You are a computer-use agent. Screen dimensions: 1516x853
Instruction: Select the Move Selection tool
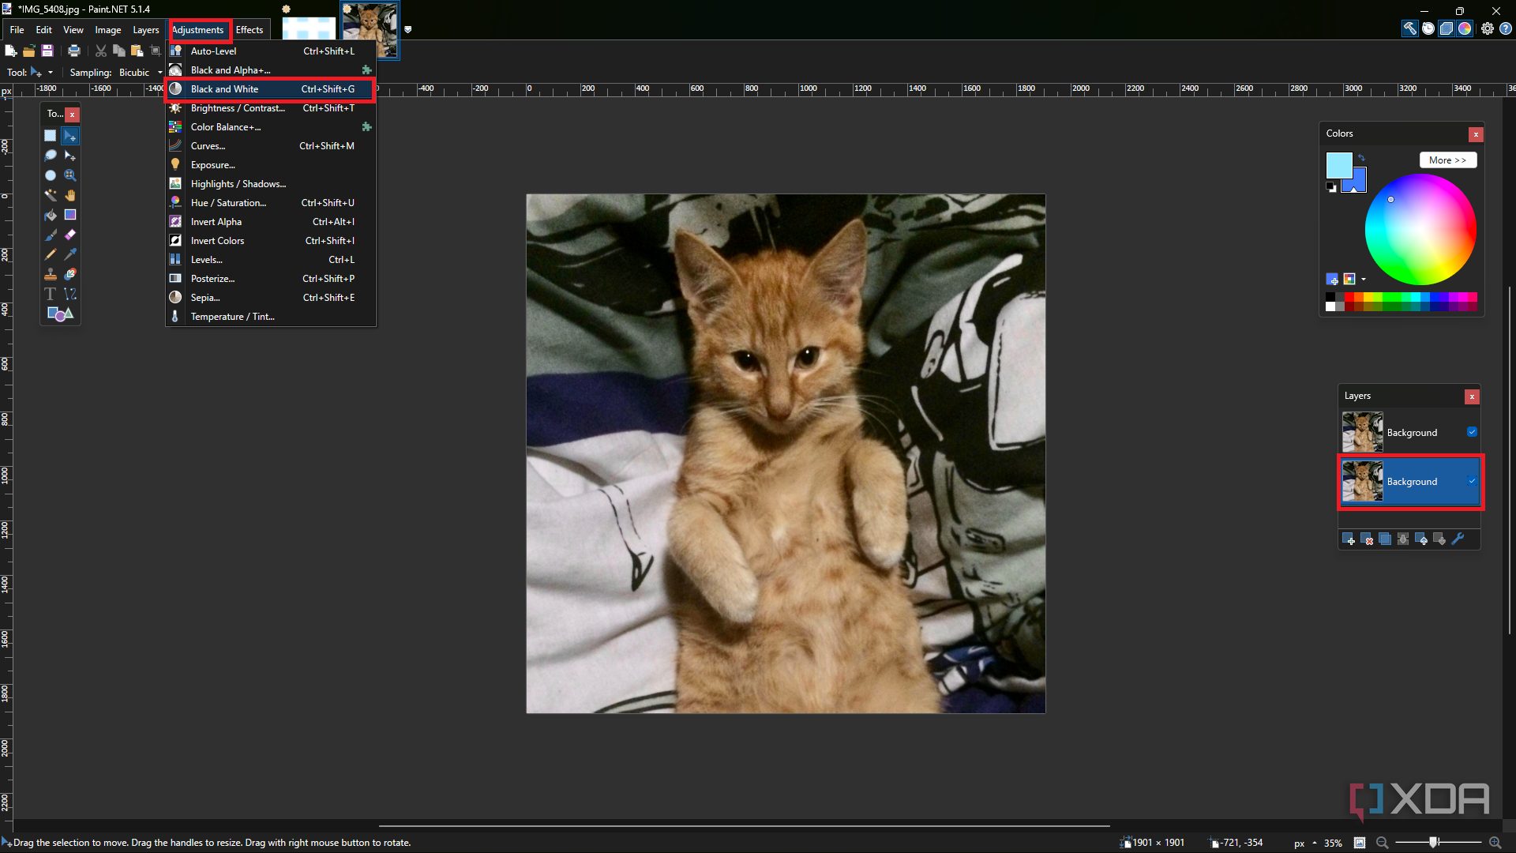[70, 156]
